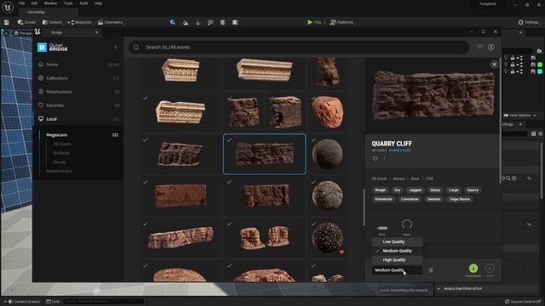Favorite Quarry Cliff with the heart icon
The width and height of the screenshot is (545, 306).
coord(375,159)
